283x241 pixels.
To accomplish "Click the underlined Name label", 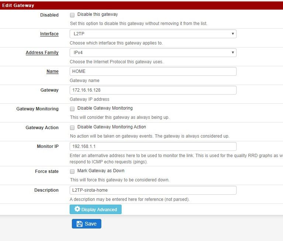I will [x=53, y=71].
